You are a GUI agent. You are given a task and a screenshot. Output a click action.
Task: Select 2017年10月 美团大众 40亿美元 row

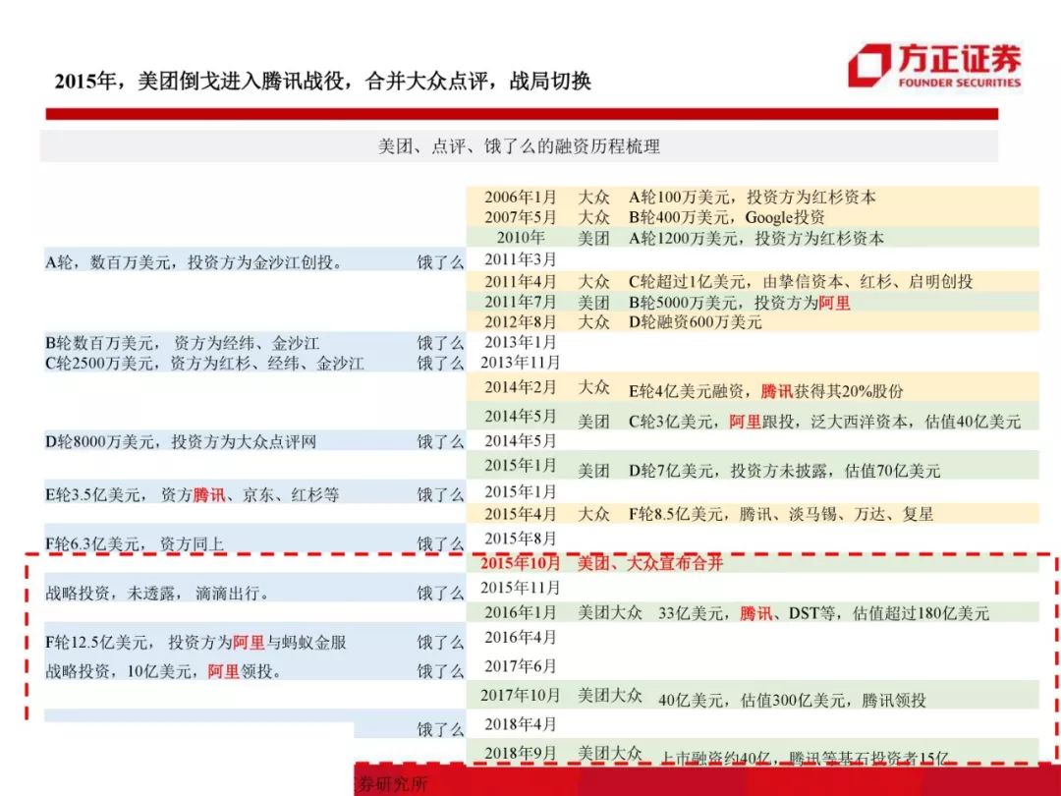pyautogui.click(x=753, y=696)
